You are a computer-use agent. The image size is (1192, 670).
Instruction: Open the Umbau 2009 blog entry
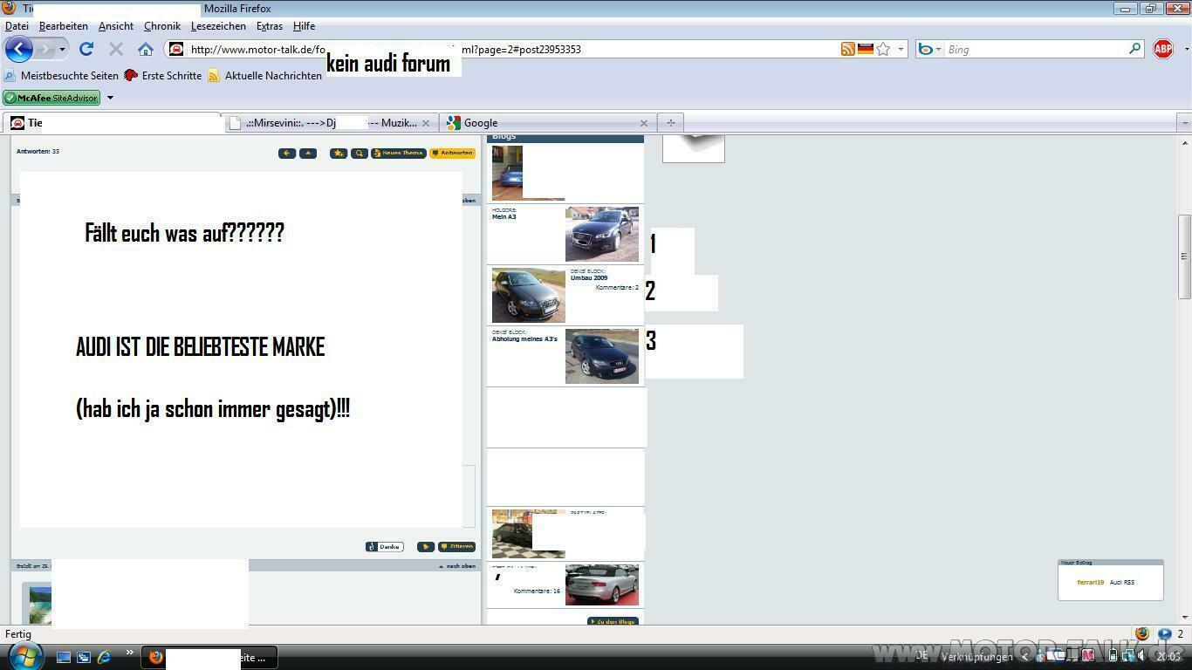click(589, 277)
